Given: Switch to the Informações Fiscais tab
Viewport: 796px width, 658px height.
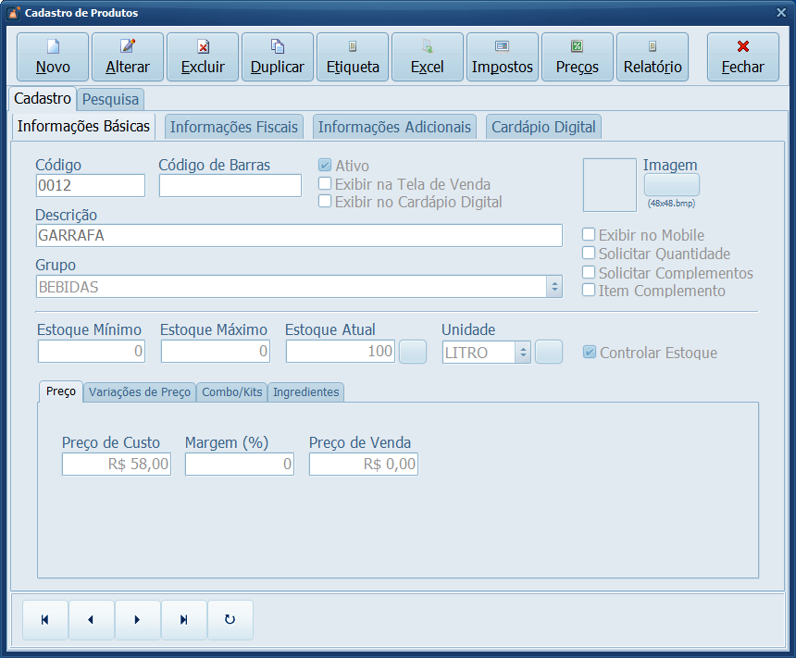Looking at the screenshot, I should coord(234,127).
